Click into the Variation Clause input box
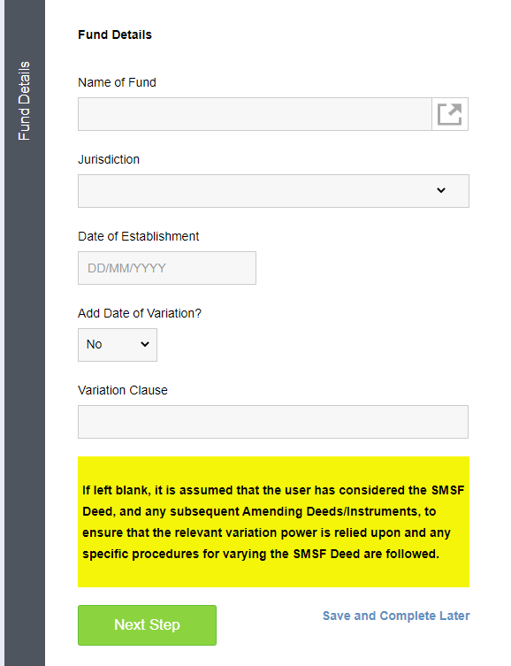This screenshot has height=666, width=511. tap(273, 422)
